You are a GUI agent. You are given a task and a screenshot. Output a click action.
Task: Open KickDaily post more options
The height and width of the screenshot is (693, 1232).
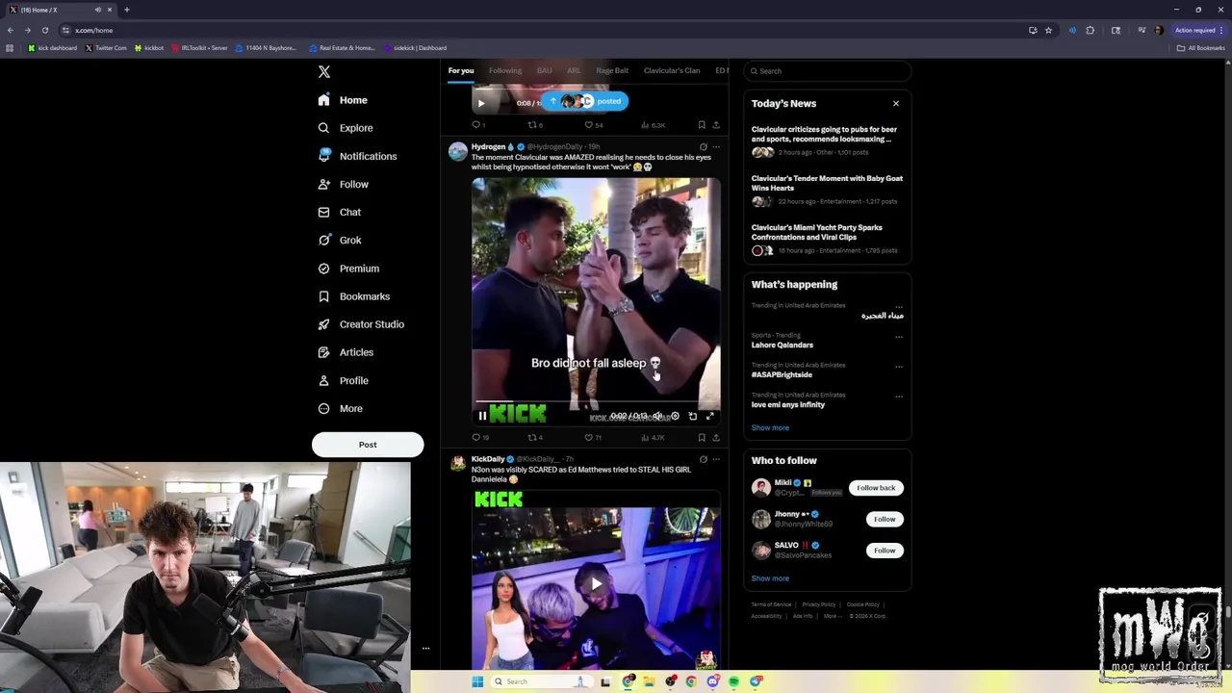[x=715, y=459]
